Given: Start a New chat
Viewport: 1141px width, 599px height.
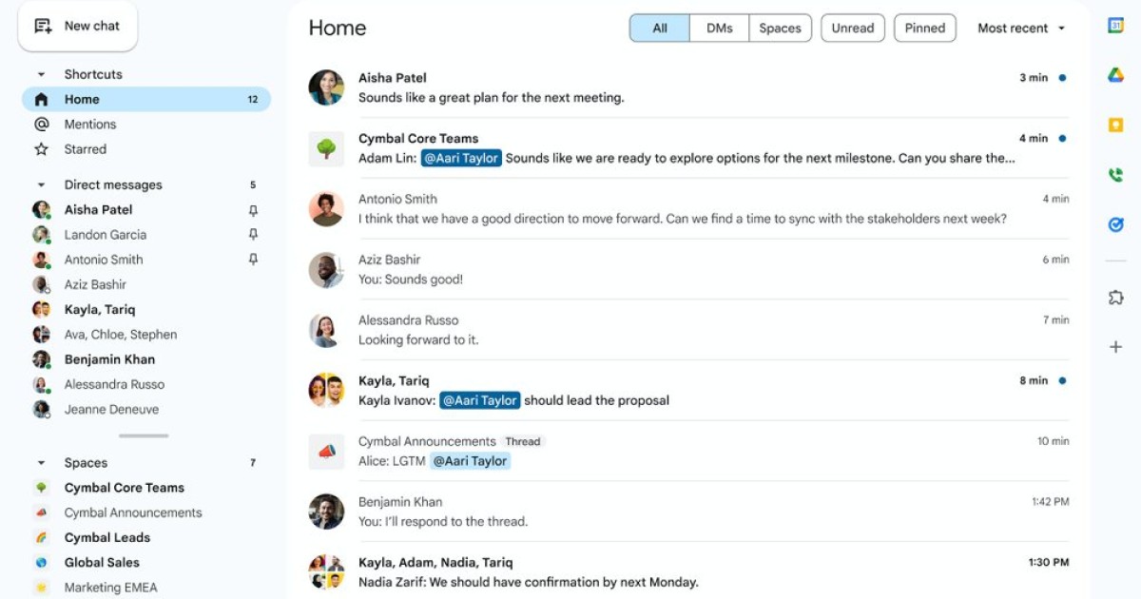Looking at the screenshot, I should (x=78, y=26).
